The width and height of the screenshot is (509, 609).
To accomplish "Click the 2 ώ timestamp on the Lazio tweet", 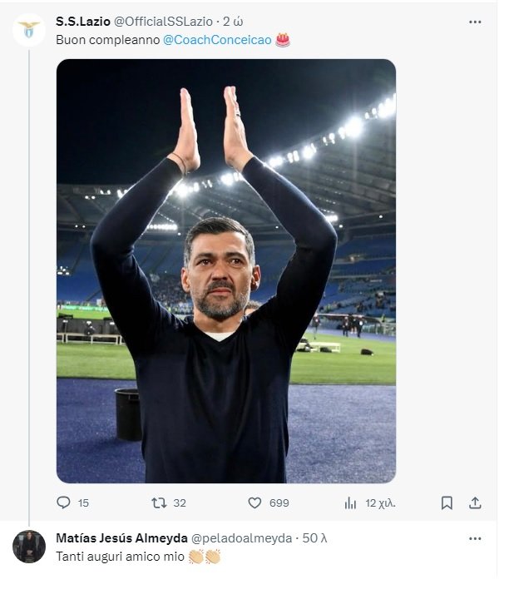I will [x=233, y=22].
